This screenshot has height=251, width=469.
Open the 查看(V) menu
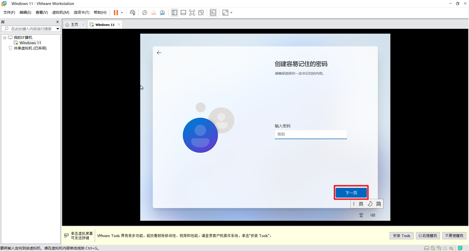(41, 12)
